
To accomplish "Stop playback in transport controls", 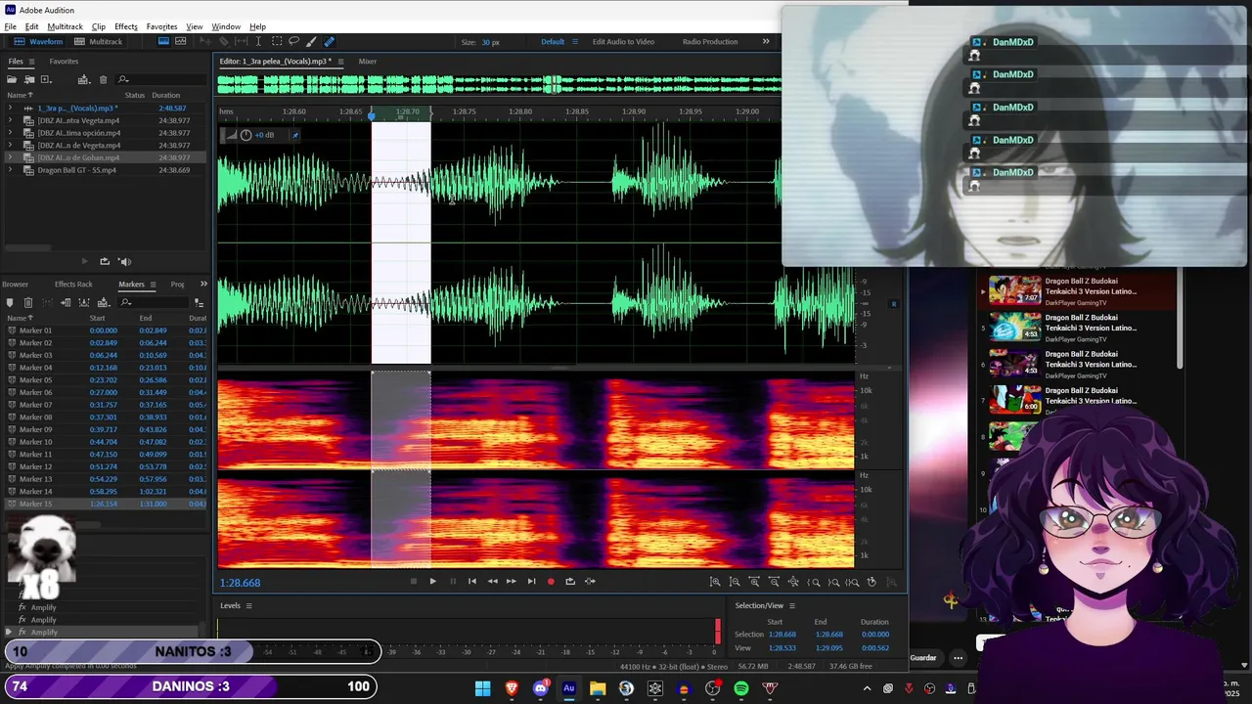I will (414, 581).
